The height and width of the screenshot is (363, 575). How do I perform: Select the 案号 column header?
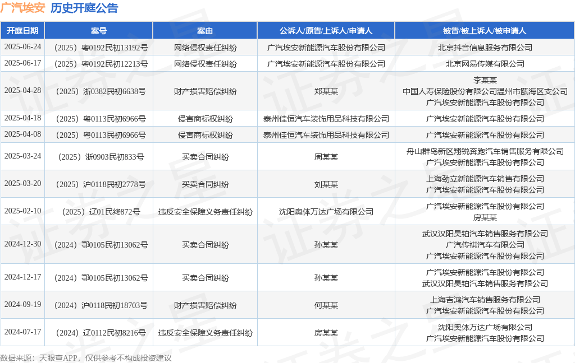point(99,31)
